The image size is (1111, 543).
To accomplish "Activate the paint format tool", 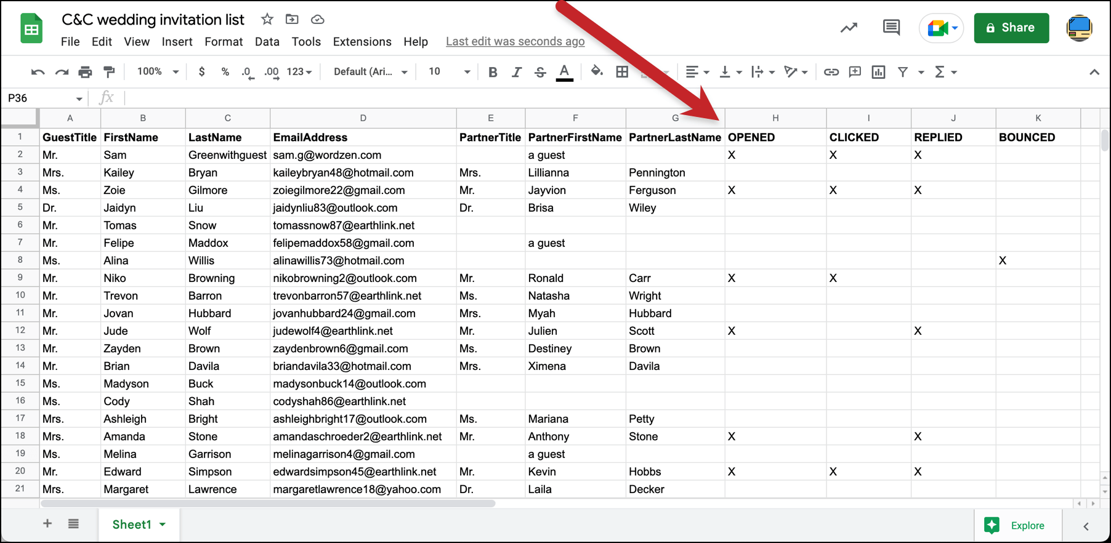I will click(109, 72).
